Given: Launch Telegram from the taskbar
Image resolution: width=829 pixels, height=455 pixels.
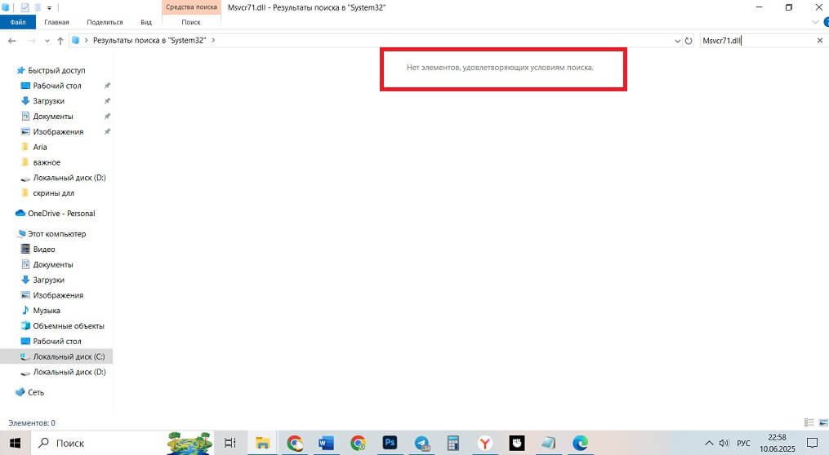Looking at the screenshot, I should tap(421, 443).
